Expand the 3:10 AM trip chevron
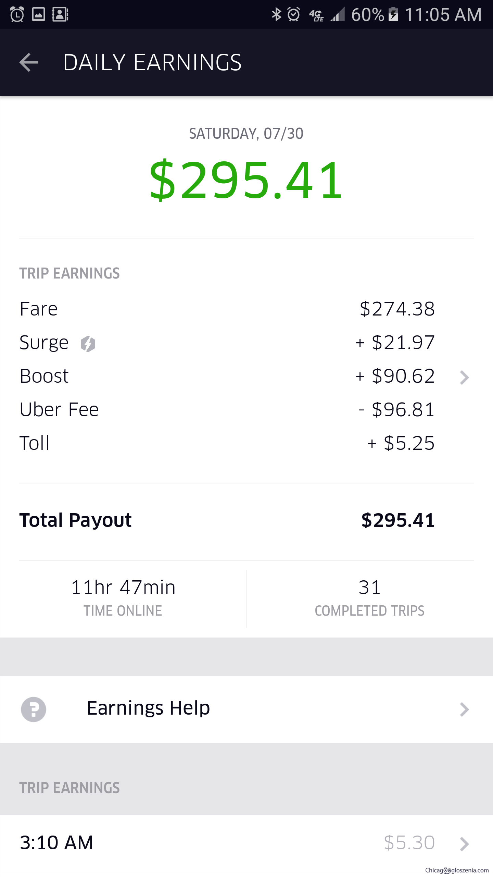Image resolution: width=493 pixels, height=877 pixels. tap(464, 844)
